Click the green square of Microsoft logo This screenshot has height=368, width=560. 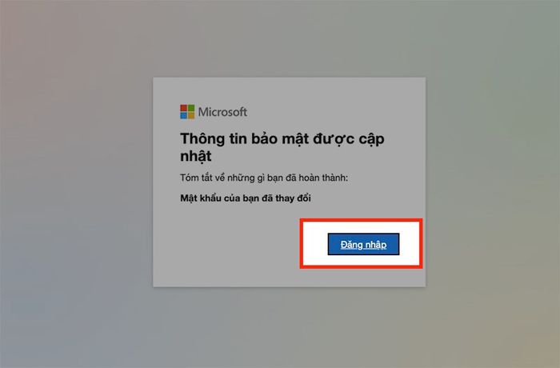point(191,108)
